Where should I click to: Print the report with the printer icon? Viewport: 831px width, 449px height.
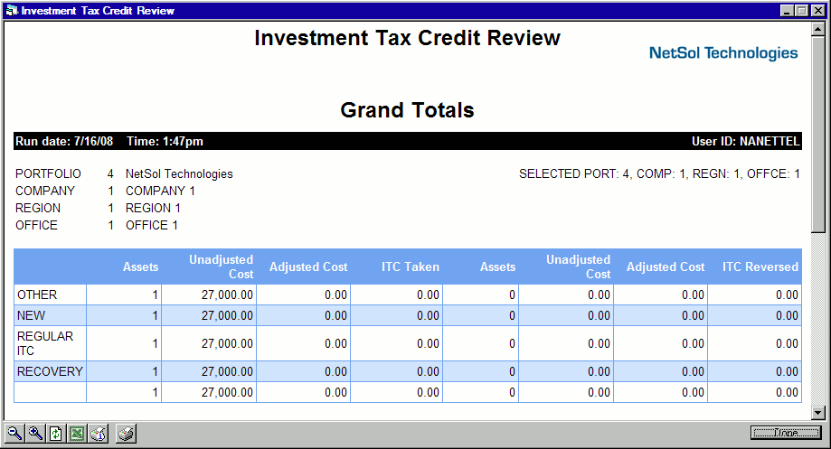pyautogui.click(x=126, y=434)
